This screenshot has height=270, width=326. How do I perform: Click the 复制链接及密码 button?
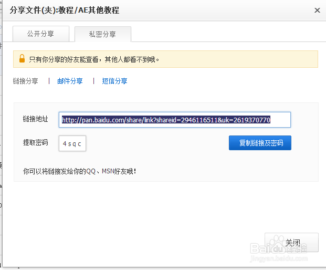pos(260,143)
